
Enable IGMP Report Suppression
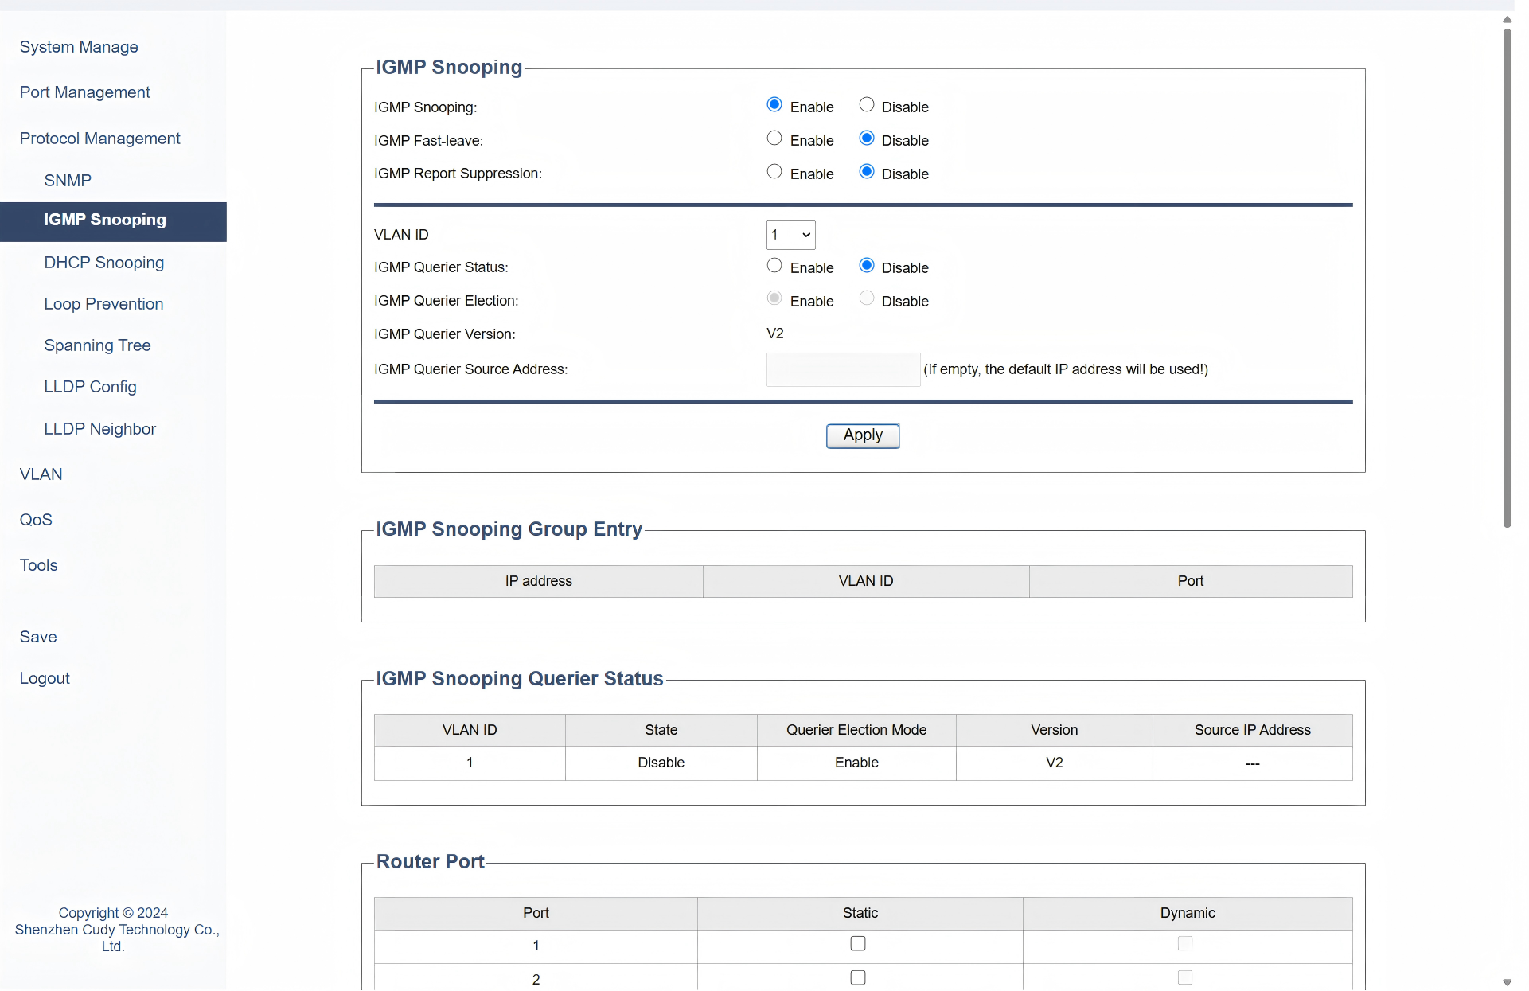click(774, 172)
